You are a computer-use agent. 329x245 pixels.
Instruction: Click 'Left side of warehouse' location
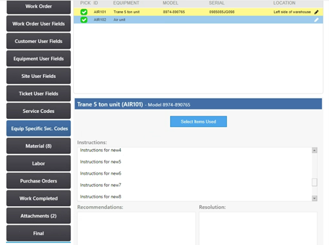[292, 12]
